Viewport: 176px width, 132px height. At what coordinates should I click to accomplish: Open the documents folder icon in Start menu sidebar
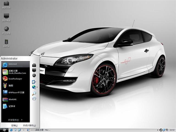pyautogui.click(x=34, y=65)
